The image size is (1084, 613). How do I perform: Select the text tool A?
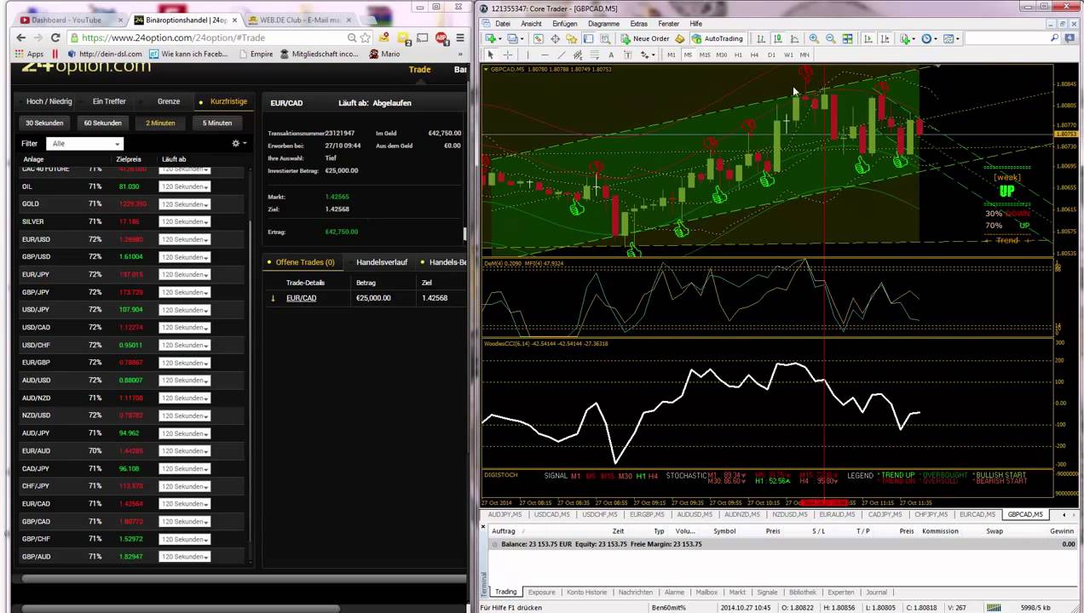(x=611, y=54)
